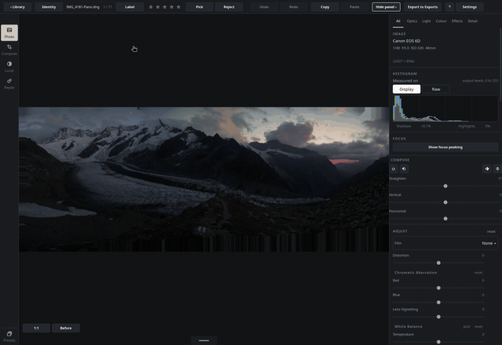This screenshot has height=345, width=502.
Task: Click the histogram graph
Action: [x=446, y=108]
